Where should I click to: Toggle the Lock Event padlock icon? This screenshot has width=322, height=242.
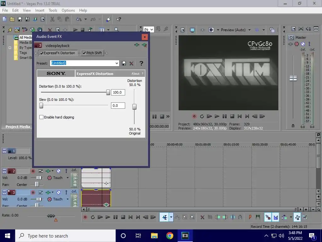pyautogui.click(x=240, y=217)
